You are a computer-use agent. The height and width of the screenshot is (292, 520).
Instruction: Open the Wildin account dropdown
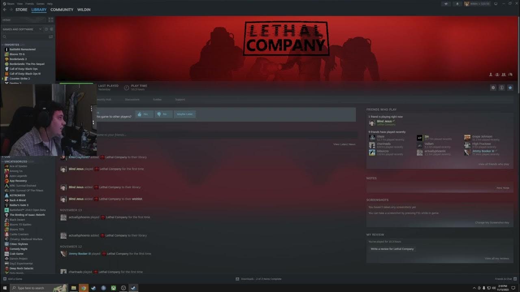477,4
